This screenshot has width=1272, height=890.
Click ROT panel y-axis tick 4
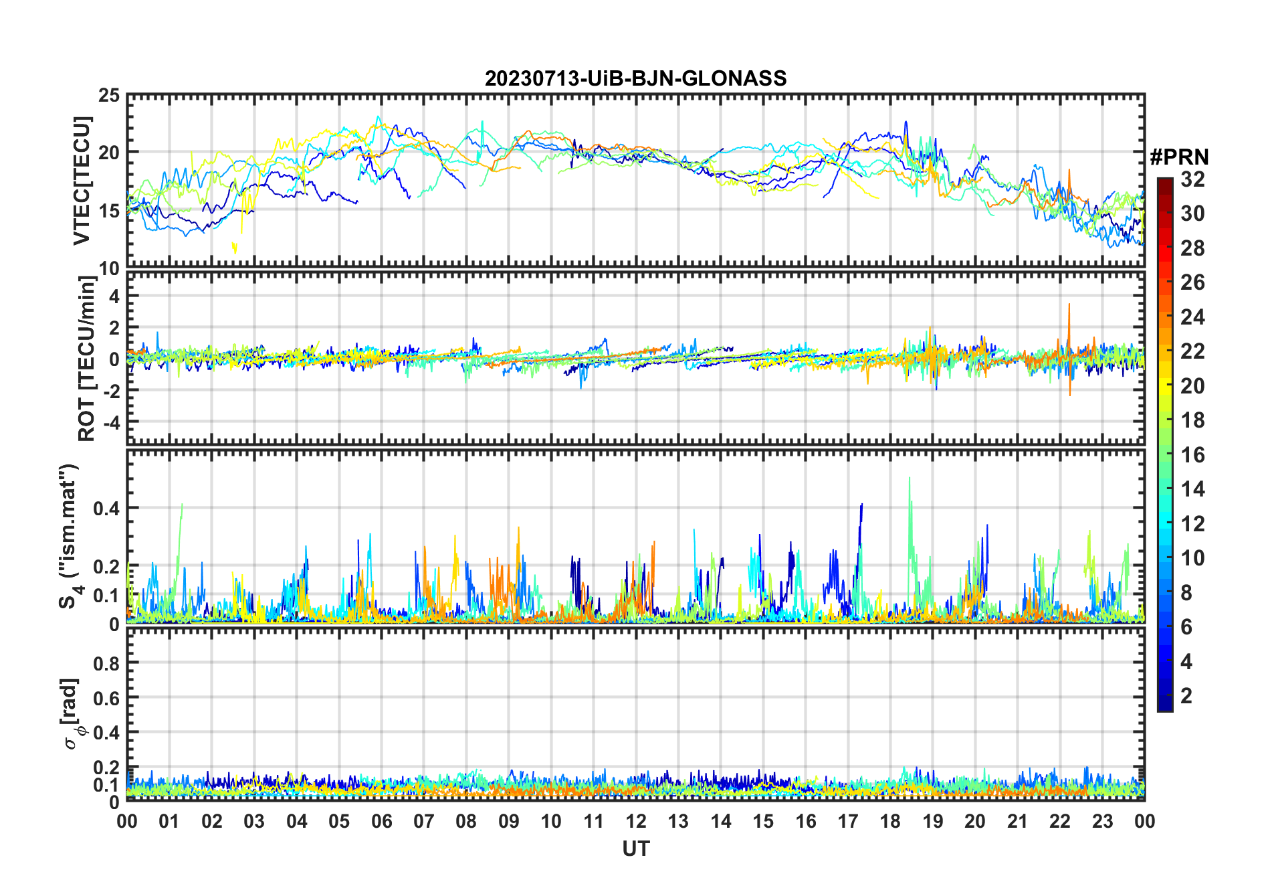(x=114, y=296)
